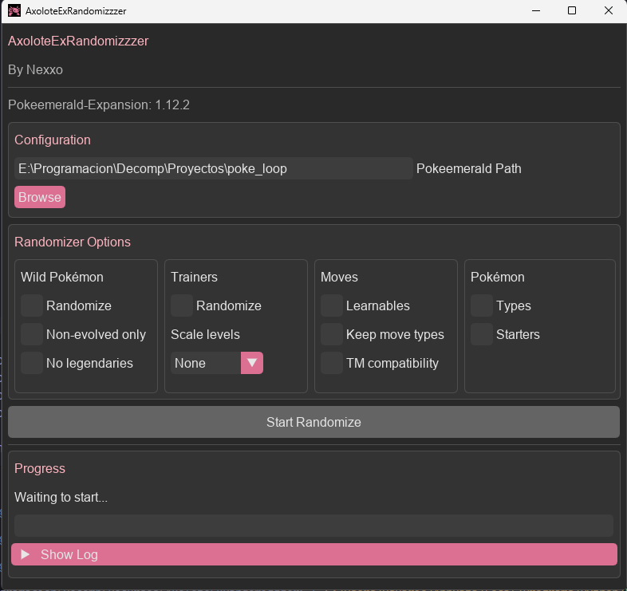This screenshot has width=627, height=591.
Task: Click the None value in Scale levels combo
Action: (x=206, y=363)
